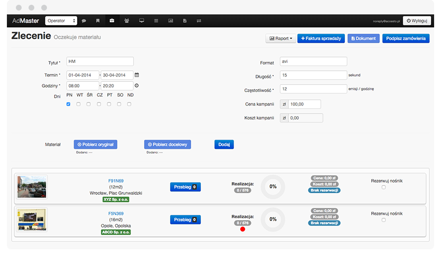Open the Opole carrier thumbnail
This screenshot has height=263, width=441.
click(32, 220)
